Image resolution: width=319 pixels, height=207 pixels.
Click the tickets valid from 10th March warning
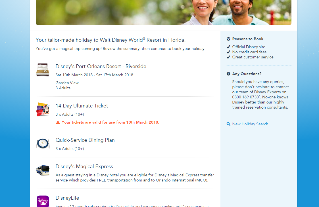pos(110,122)
